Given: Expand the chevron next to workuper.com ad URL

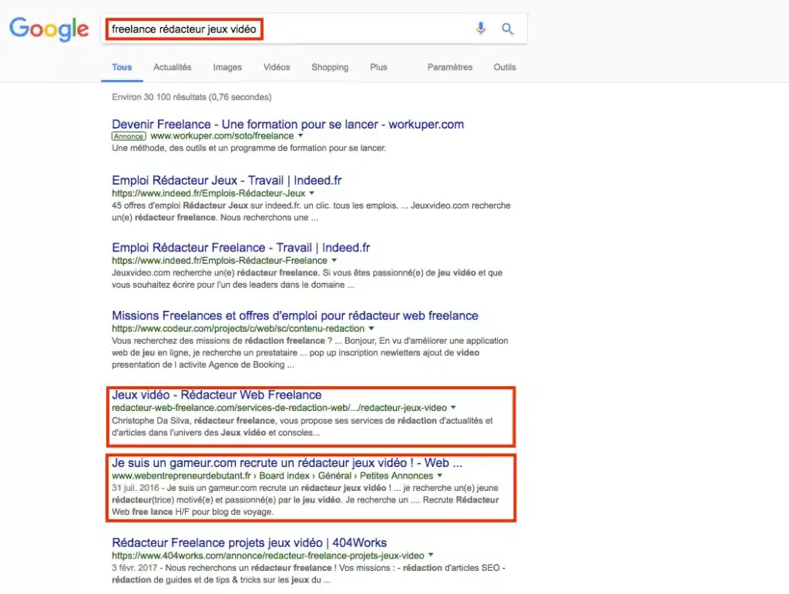Looking at the screenshot, I should (x=300, y=135).
